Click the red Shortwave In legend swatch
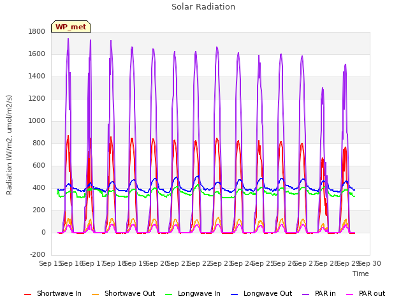The width and height of the screenshot is (408, 306). click(27, 295)
